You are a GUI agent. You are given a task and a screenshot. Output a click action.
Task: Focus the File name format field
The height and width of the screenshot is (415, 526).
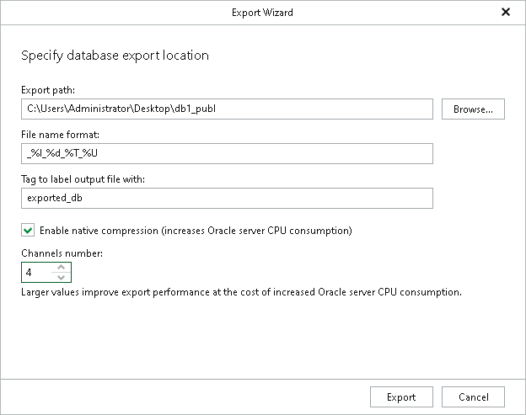point(227,153)
